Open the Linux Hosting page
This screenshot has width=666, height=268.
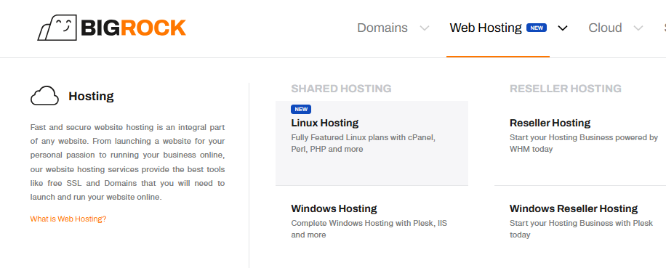coord(325,123)
